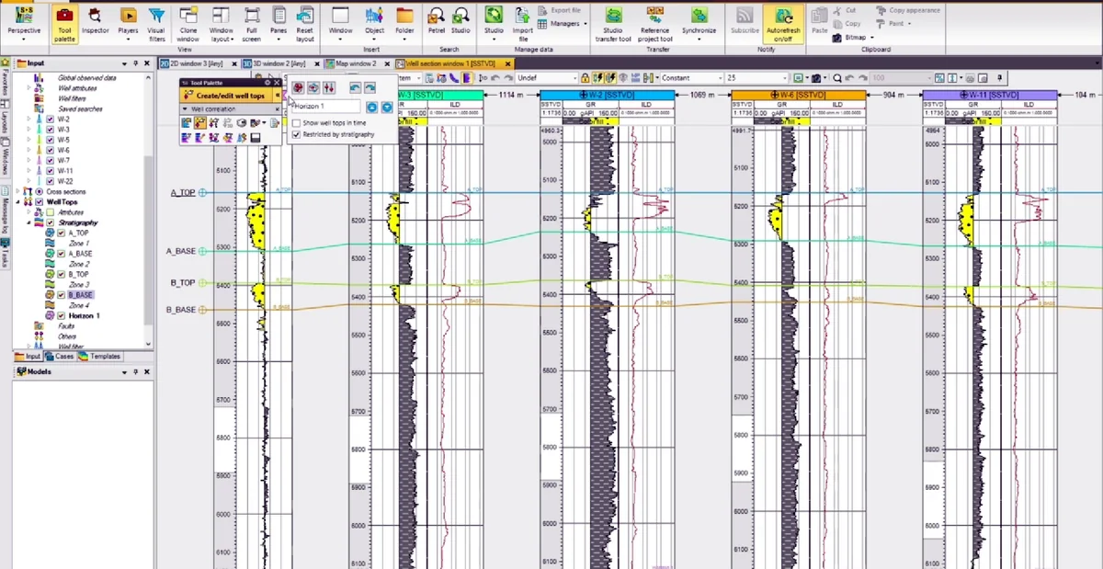Screen dimensions: 1103x569
Task: Open the Panes dropdown
Action: click(279, 23)
